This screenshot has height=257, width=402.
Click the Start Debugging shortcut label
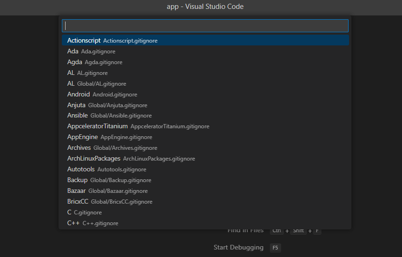pos(238,247)
